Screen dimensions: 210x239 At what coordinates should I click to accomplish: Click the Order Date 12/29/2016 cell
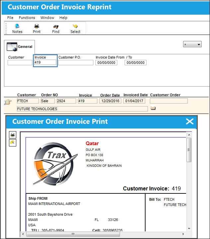110,101
